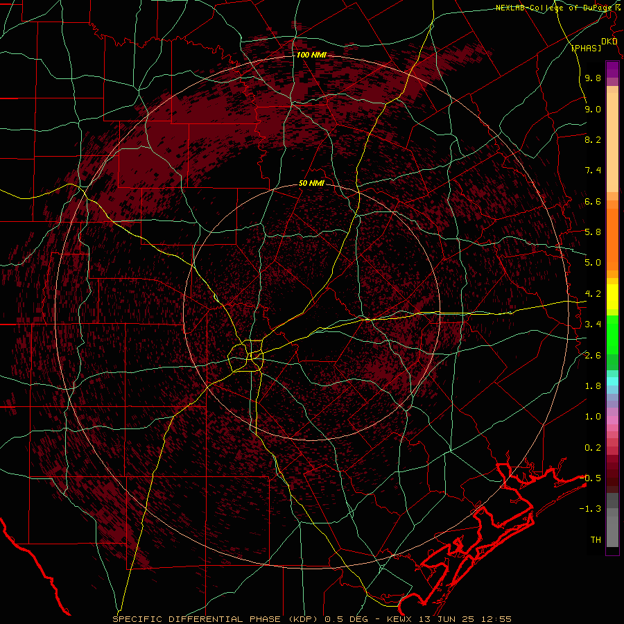Click the 2.6 value on the color scale
This screenshot has height=624, width=624.
point(593,356)
